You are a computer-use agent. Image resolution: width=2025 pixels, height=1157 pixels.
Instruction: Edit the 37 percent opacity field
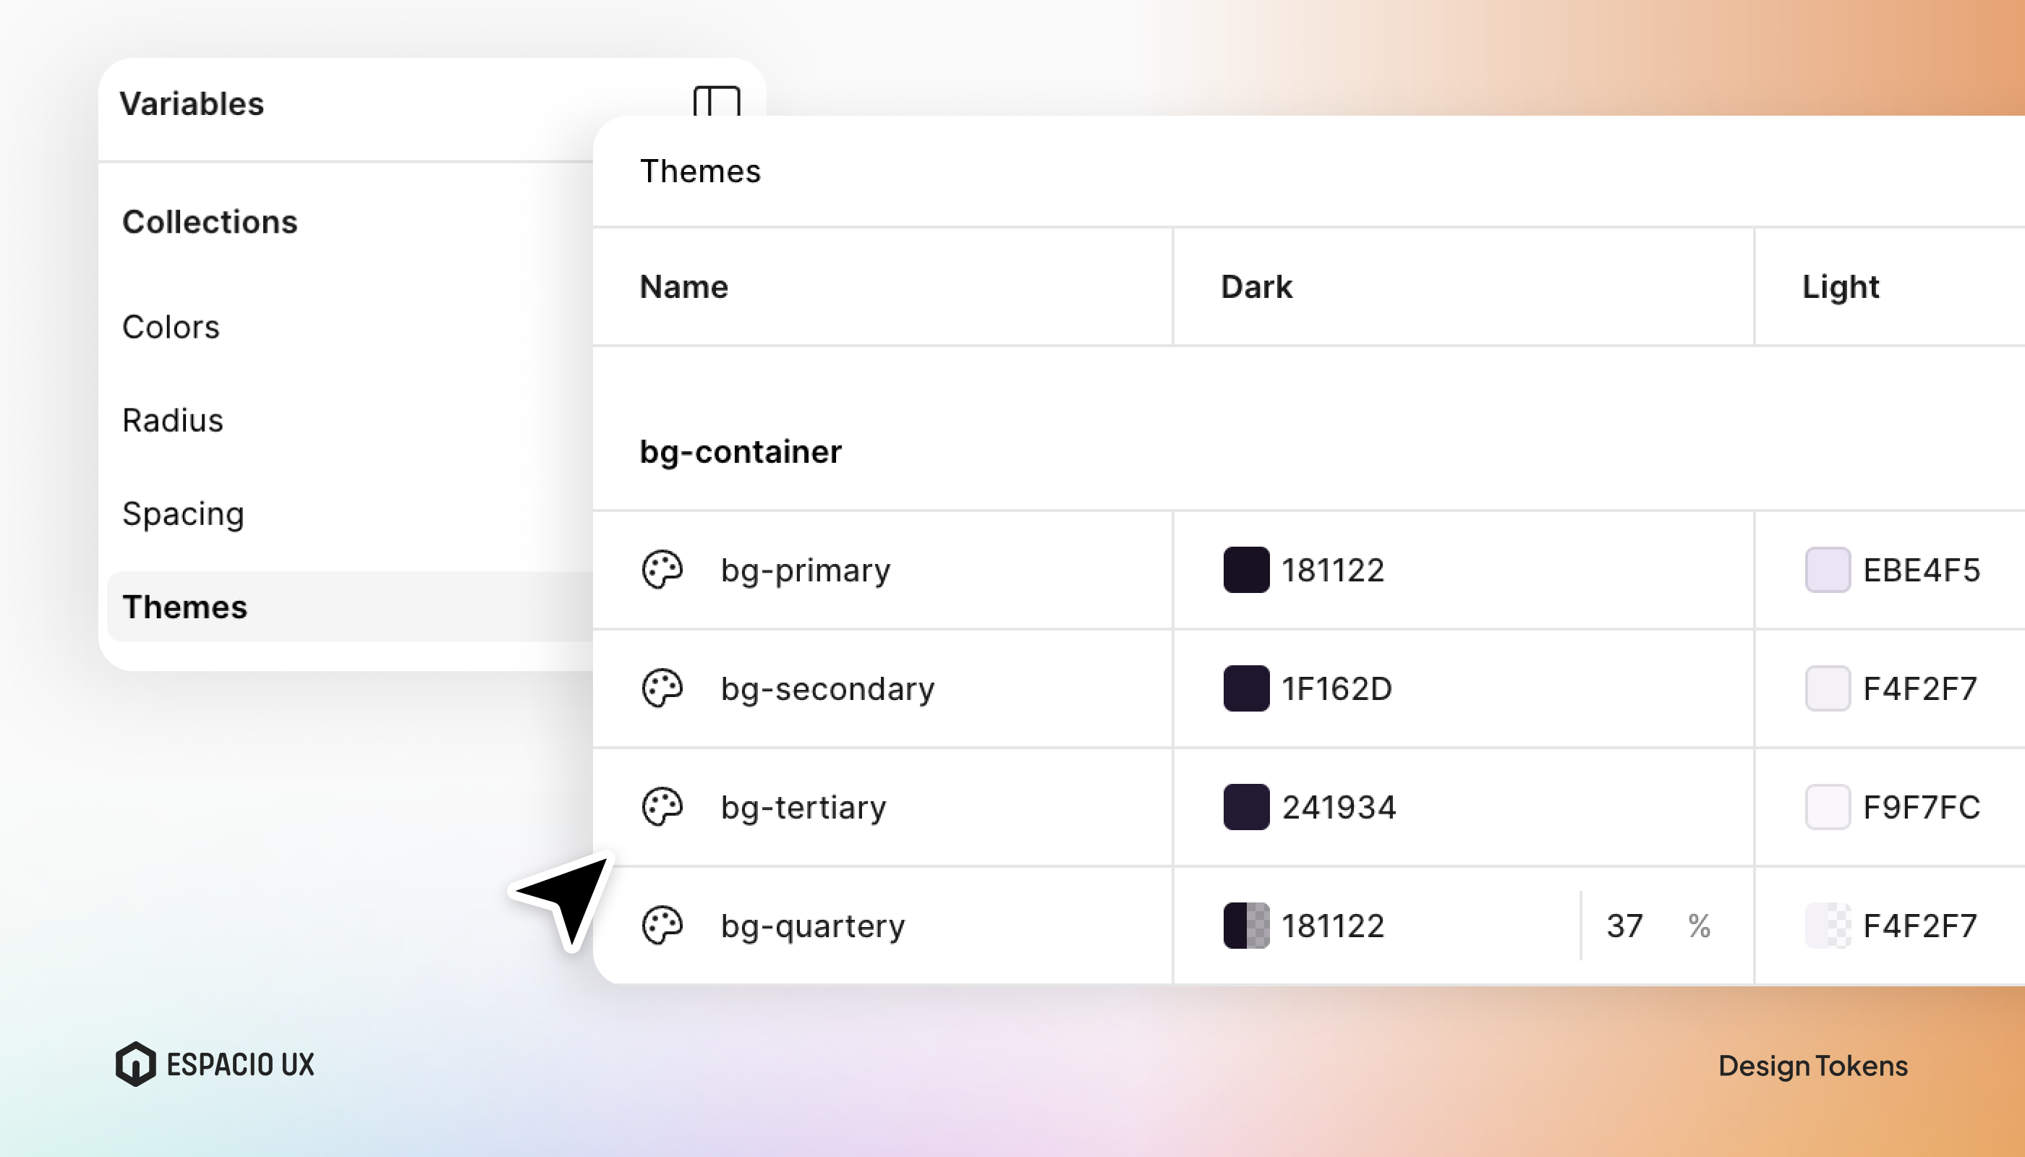1624,925
